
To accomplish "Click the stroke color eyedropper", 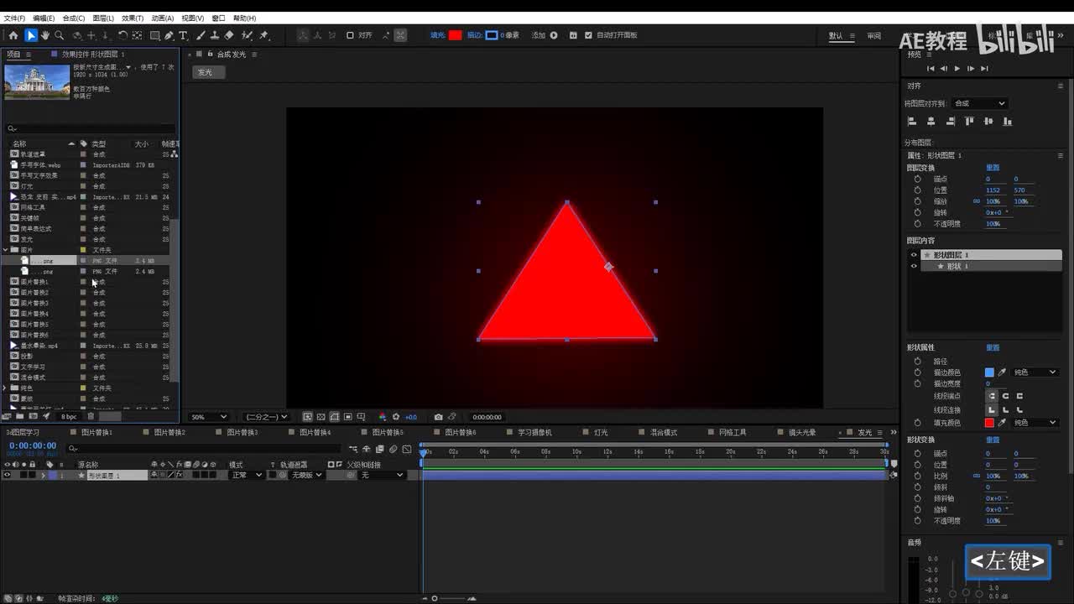I will 1002,372.
